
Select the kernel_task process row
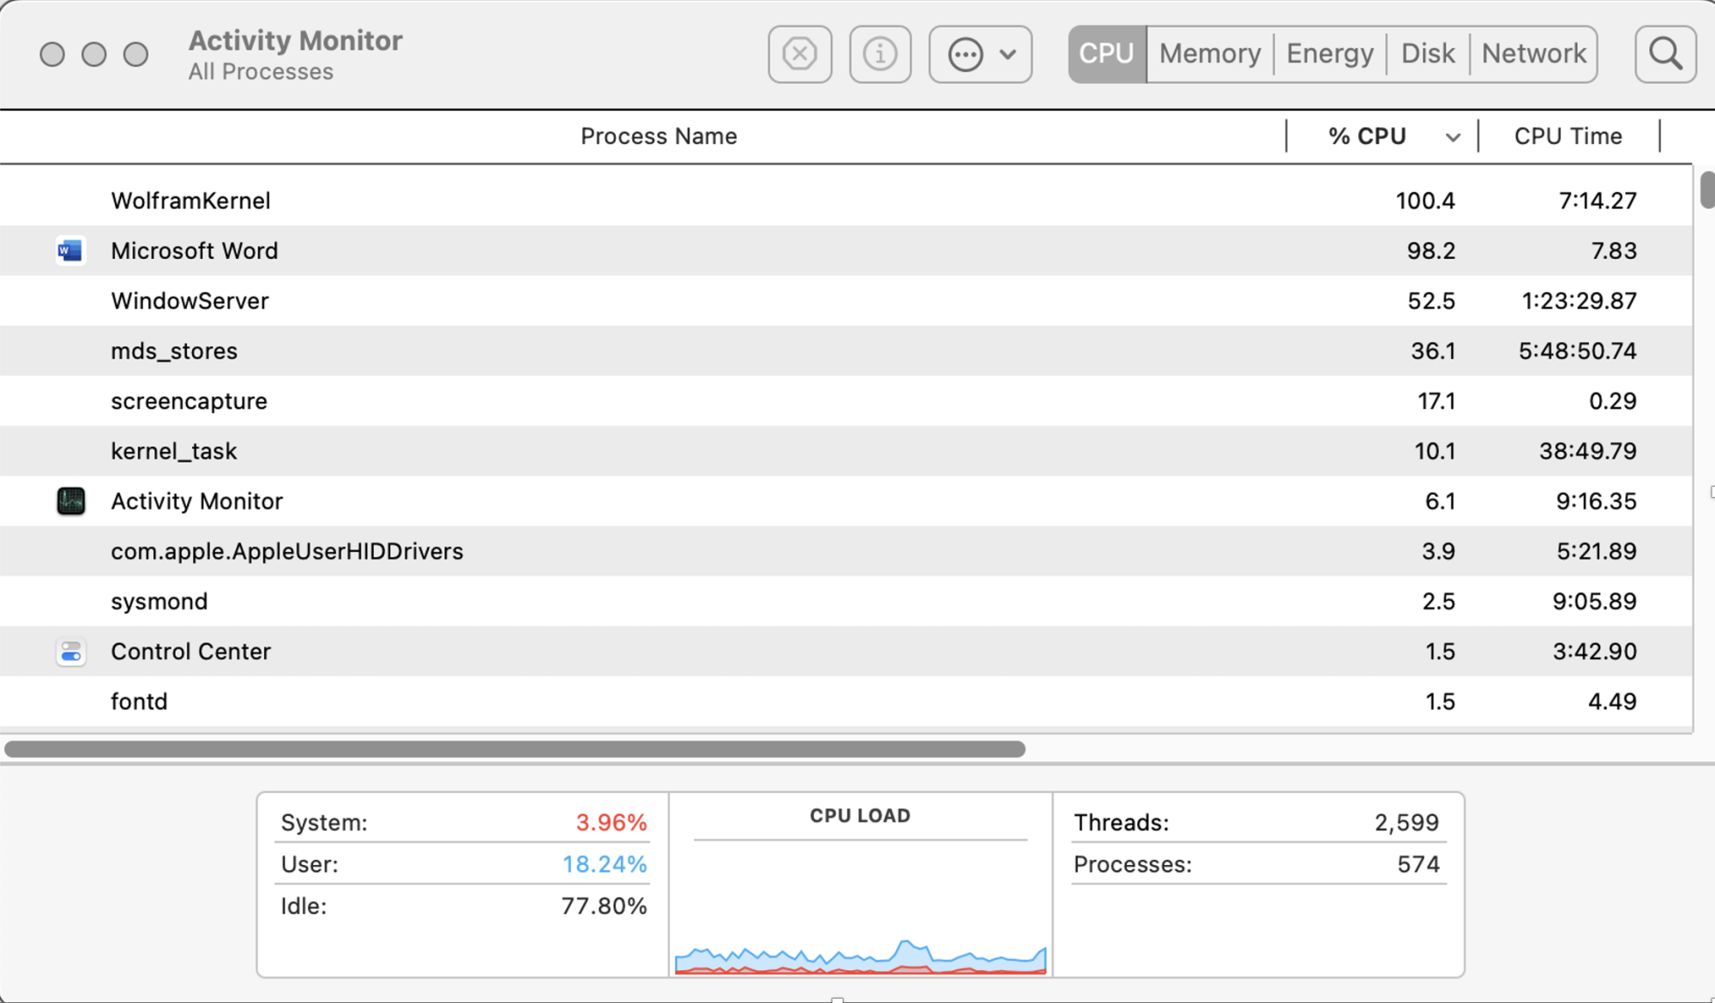(846, 451)
